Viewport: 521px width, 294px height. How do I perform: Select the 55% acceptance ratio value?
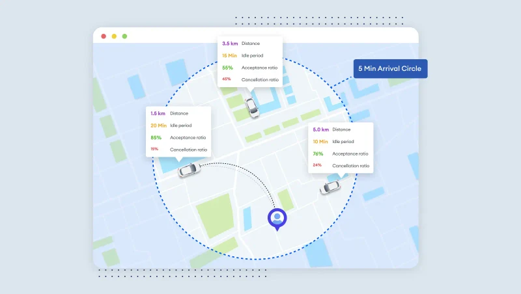coord(227,68)
